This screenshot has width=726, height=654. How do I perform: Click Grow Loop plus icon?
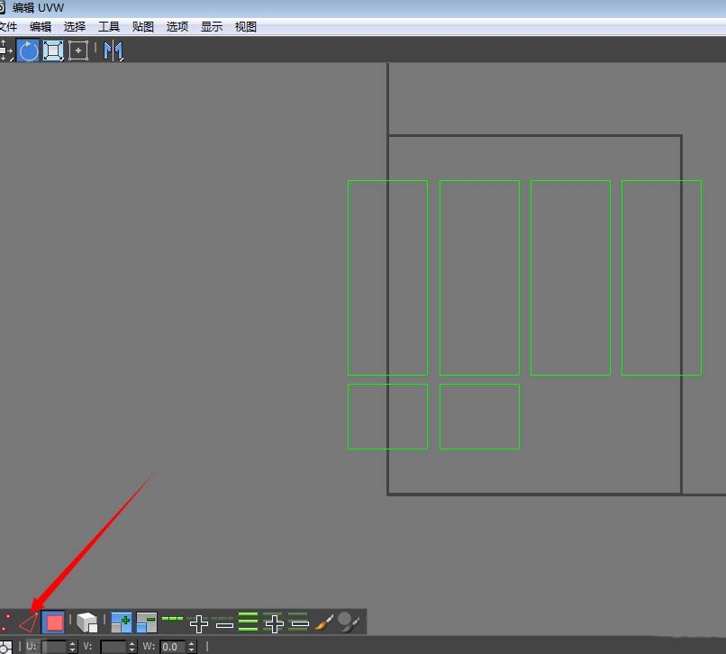(199, 623)
